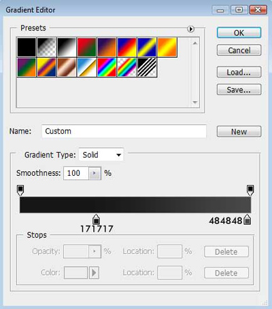272x309 pixels.
Task: Open the Gradient Type dropdown
Action: click(101, 155)
